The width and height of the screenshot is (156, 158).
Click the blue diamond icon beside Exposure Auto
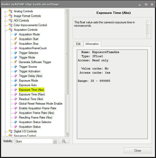pyautogui.click(x=16, y=85)
